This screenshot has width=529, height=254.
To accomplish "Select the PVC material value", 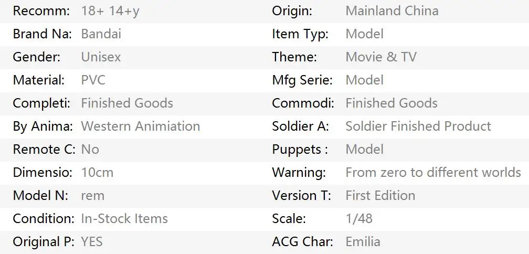I will [93, 80].
